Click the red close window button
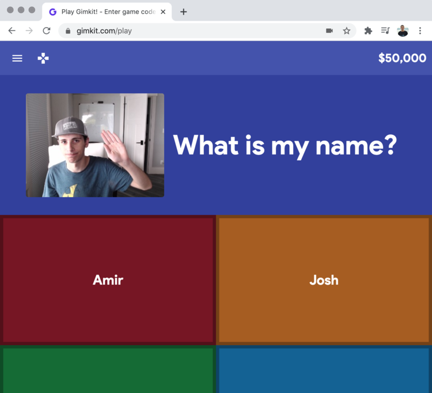This screenshot has width=432, height=393. (10, 10)
